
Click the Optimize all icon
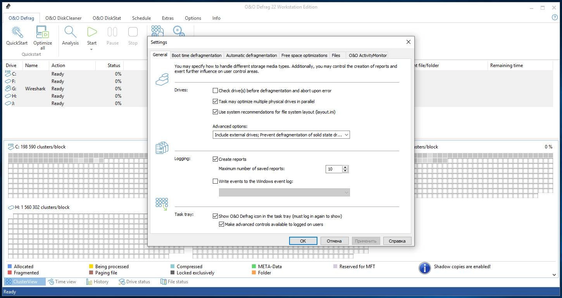click(x=42, y=32)
